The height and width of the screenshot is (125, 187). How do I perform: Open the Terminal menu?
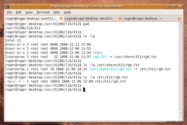(x=43, y=12)
